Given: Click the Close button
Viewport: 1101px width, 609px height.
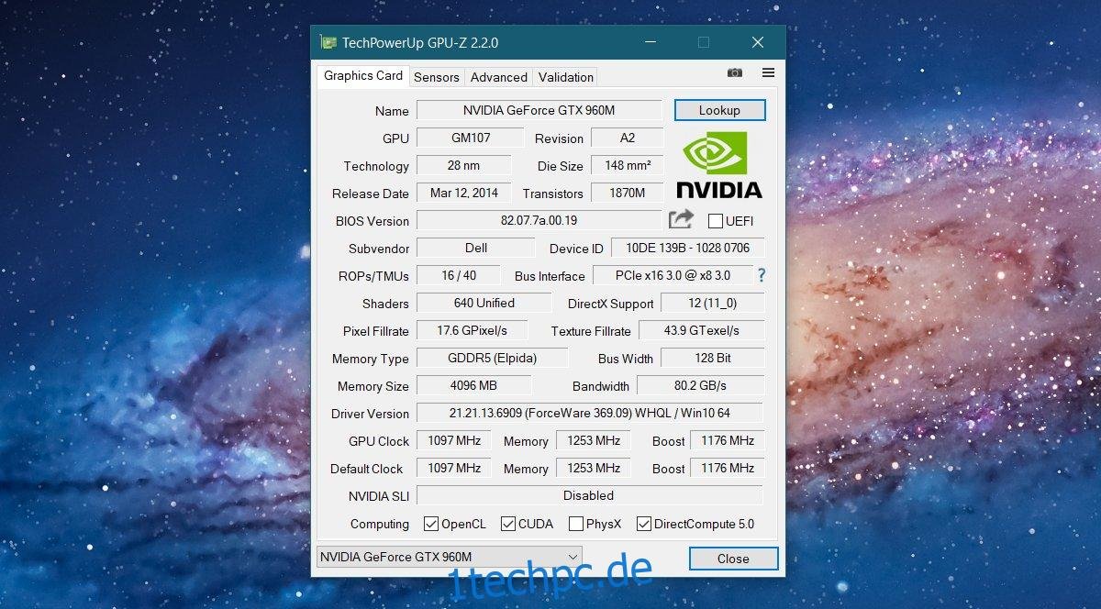Looking at the screenshot, I should (x=733, y=558).
